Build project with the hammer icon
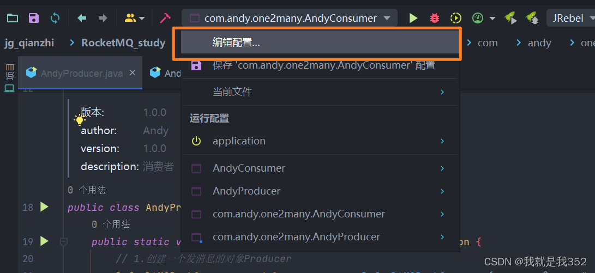Viewport: 595px width, 273px height. pos(165,18)
